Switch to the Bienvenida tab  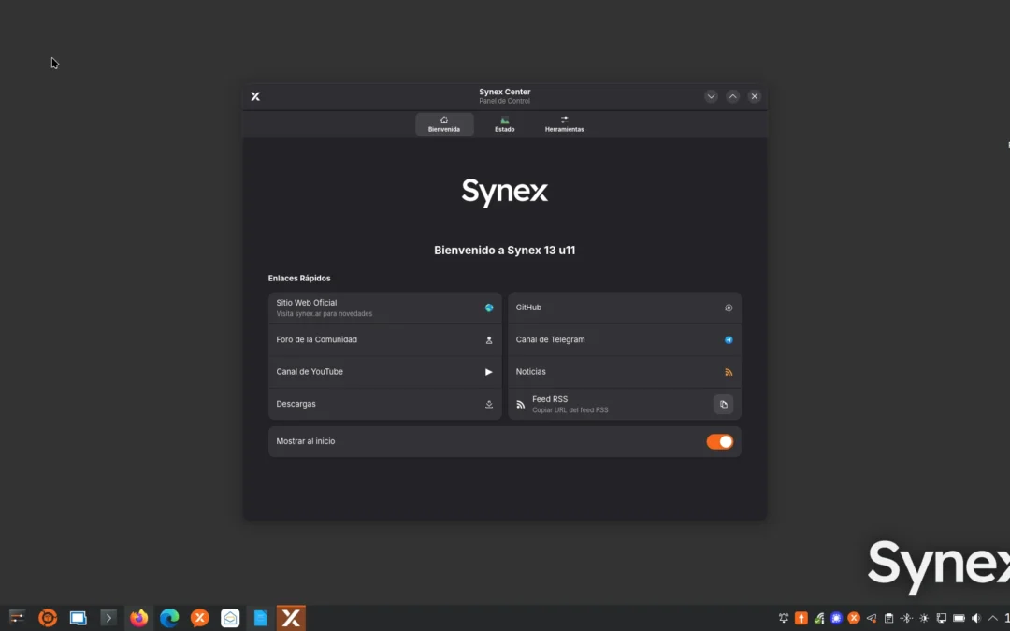(444, 124)
